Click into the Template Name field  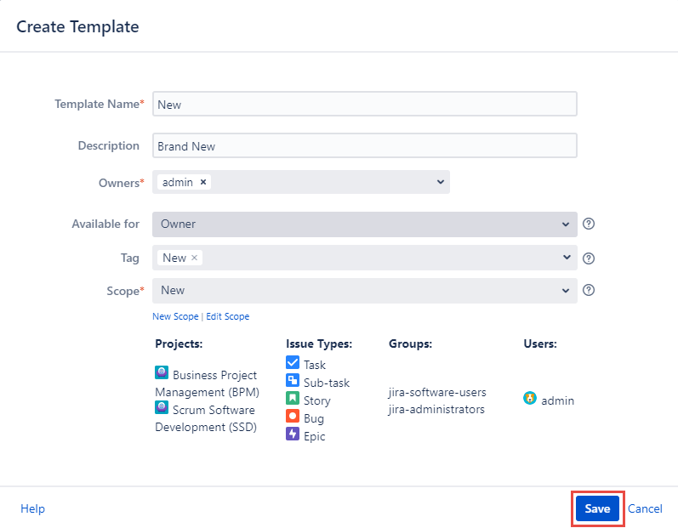(x=364, y=104)
